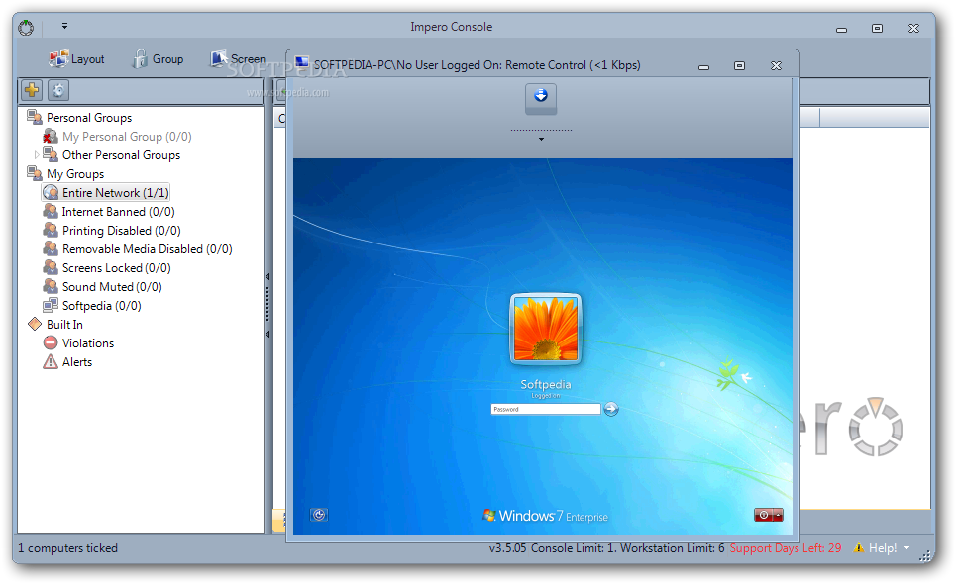Screen dimensions: 956x584
Task: Click the Built In diamond icon
Action: (x=35, y=324)
